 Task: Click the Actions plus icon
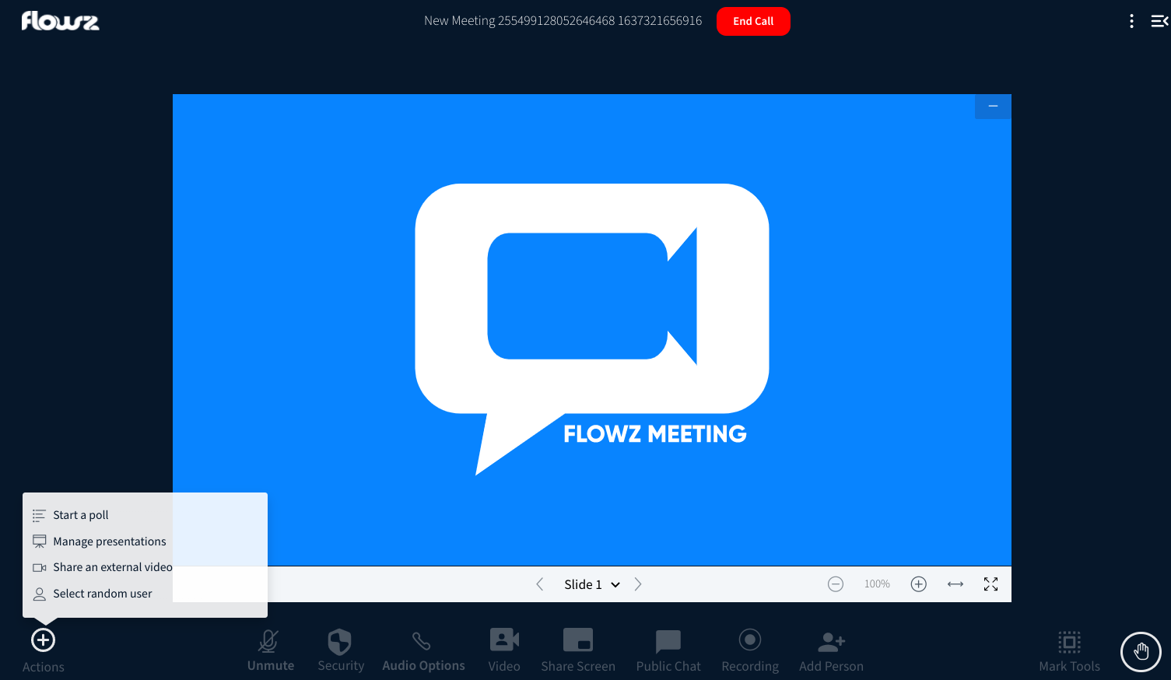pyautogui.click(x=43, y=640)
